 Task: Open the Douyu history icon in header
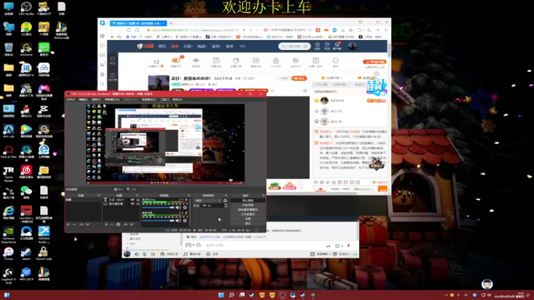point(318,46)
